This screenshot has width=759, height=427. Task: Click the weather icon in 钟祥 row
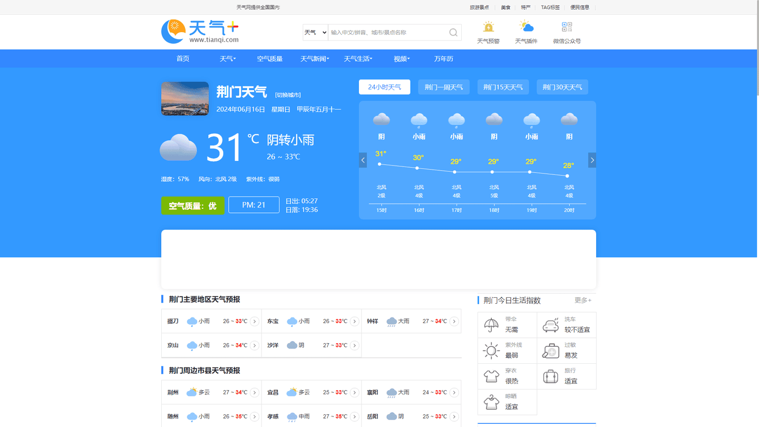point(392,322)
